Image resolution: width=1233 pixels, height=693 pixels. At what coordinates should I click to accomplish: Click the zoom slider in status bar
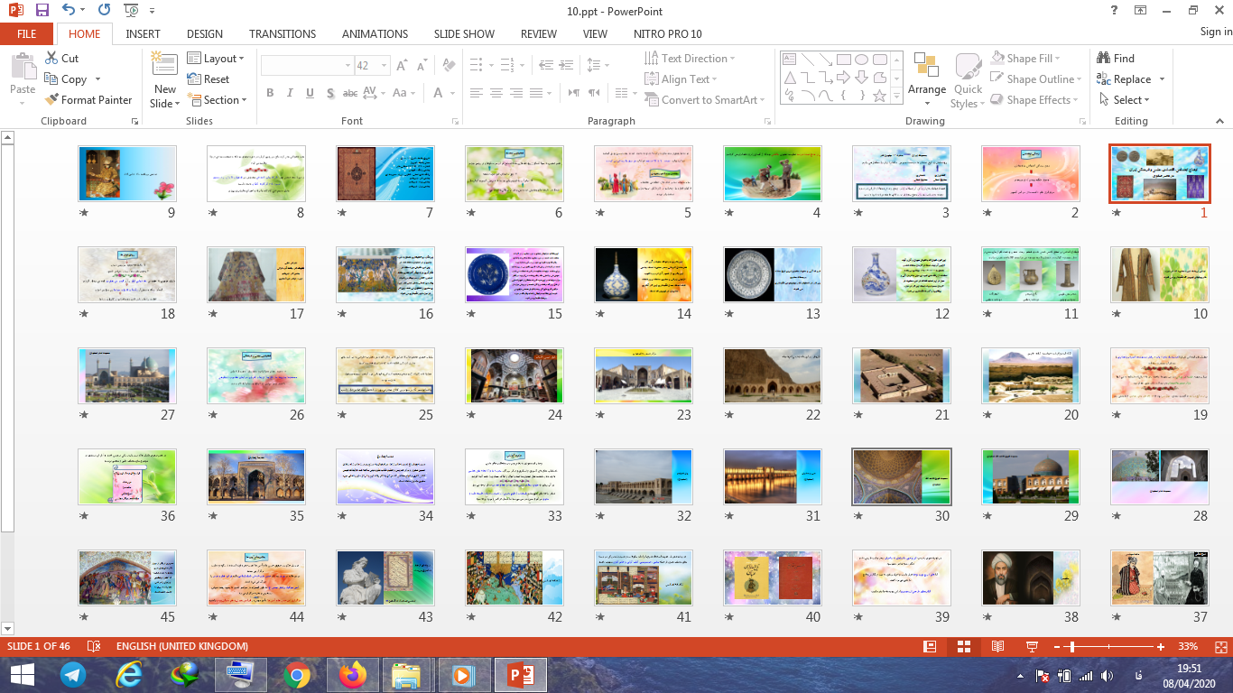tap(1071, 647)
